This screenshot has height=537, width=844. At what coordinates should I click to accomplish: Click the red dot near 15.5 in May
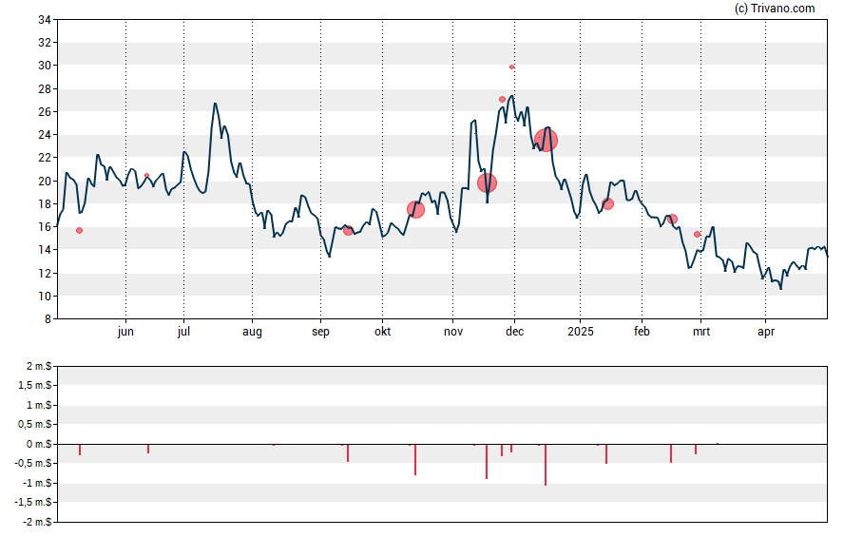coord(79,230)
